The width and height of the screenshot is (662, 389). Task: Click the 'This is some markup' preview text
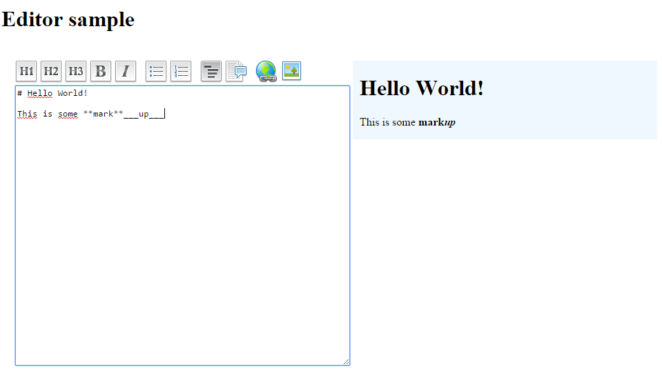pos(407,122)
